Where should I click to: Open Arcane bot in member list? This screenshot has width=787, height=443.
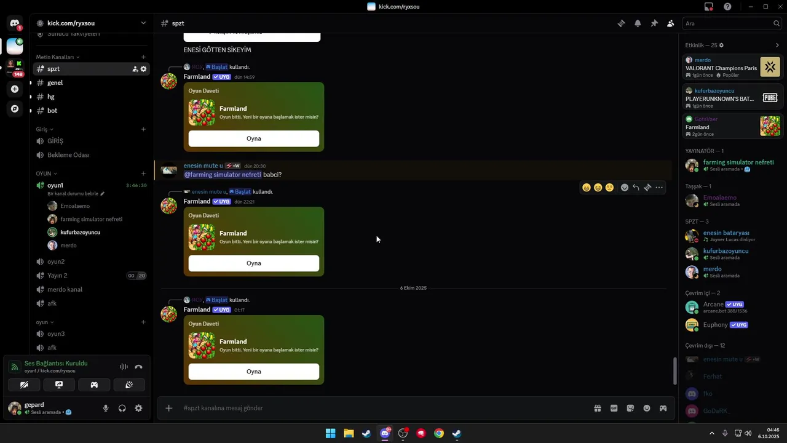[732, 307]
